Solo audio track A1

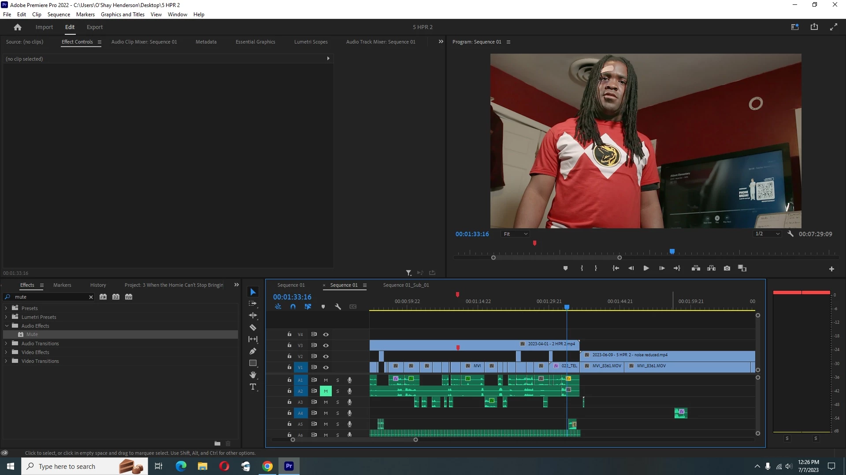click(x=338, y=380)
